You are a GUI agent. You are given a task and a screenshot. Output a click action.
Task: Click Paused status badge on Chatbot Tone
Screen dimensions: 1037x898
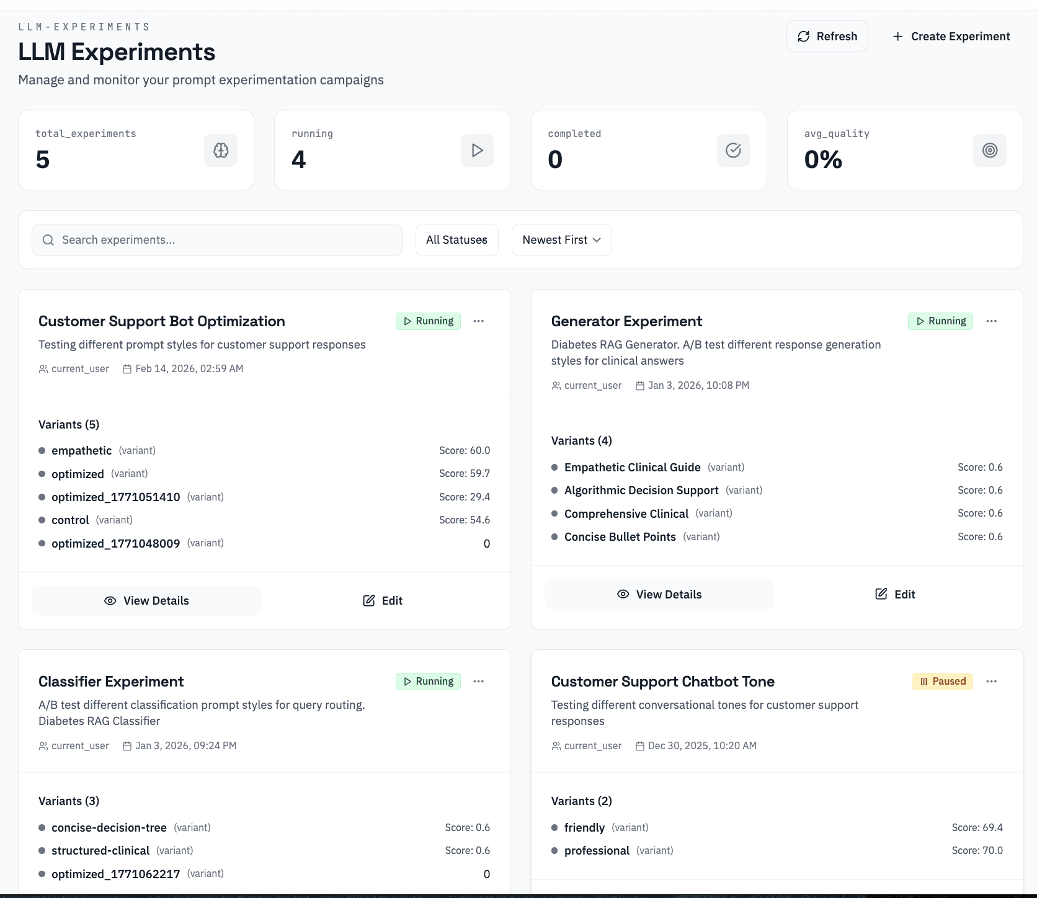coord(942,682)
